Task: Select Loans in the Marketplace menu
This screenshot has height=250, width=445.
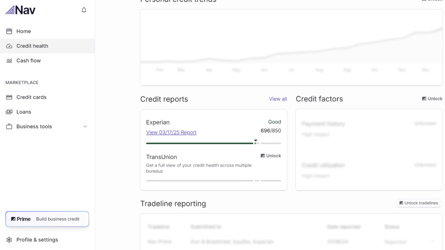Action: (24, 112)
